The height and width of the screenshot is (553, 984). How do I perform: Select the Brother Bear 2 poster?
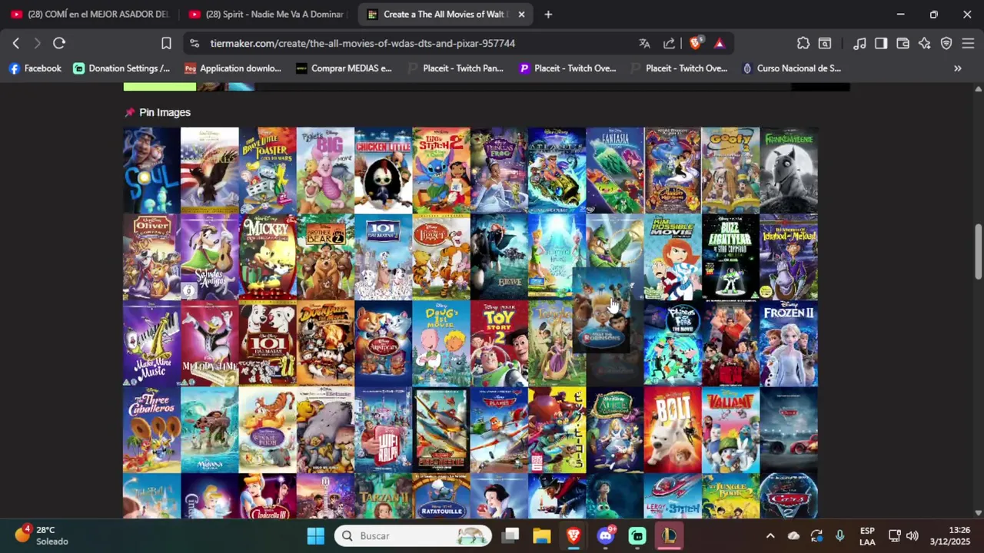click(325, 257)
